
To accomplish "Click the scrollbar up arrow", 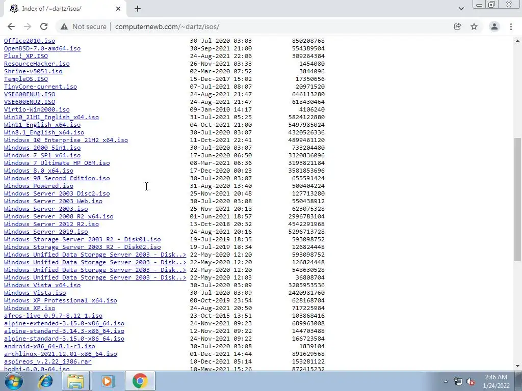I will pos(517,41).
